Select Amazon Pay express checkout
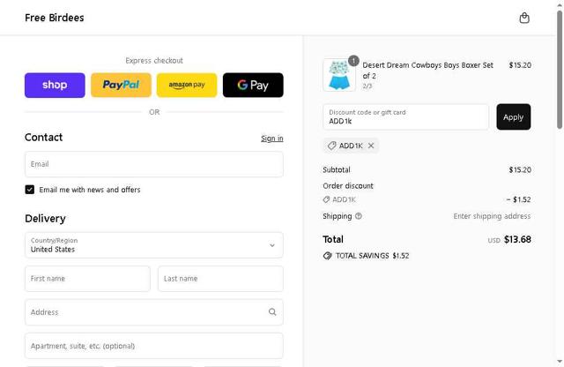The height and width of the screenshot is (367, 564). click(x=187, y=85)
